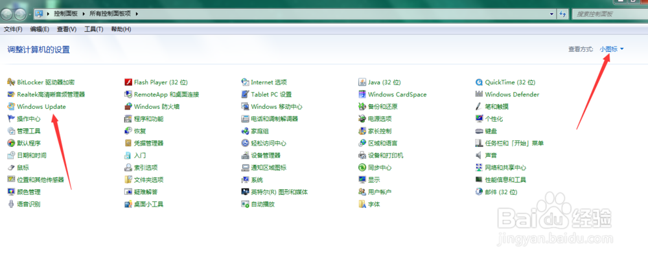Open the RemoteApp 和桌面连接 link
Image resolution: width=648 pixels, height=261 pixels.
[167, 95]
